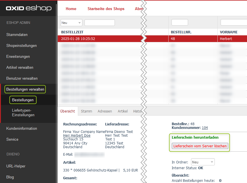Viewport: 247px width, 183px height.
Task: Open the Stammdaten menu
Action: 17,35
